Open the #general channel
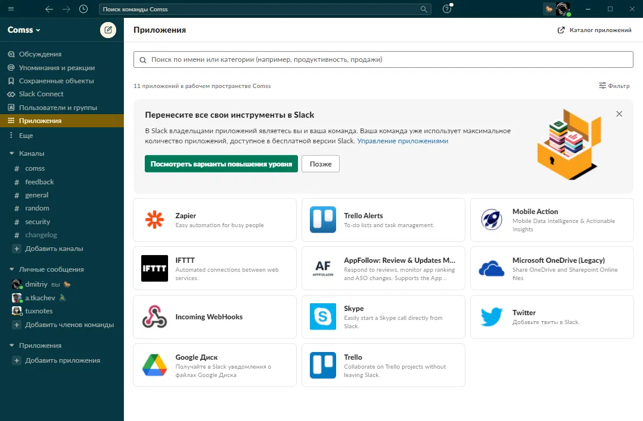Image resolution: width=643 pixels, height=421 pixels. coord(36,195)
